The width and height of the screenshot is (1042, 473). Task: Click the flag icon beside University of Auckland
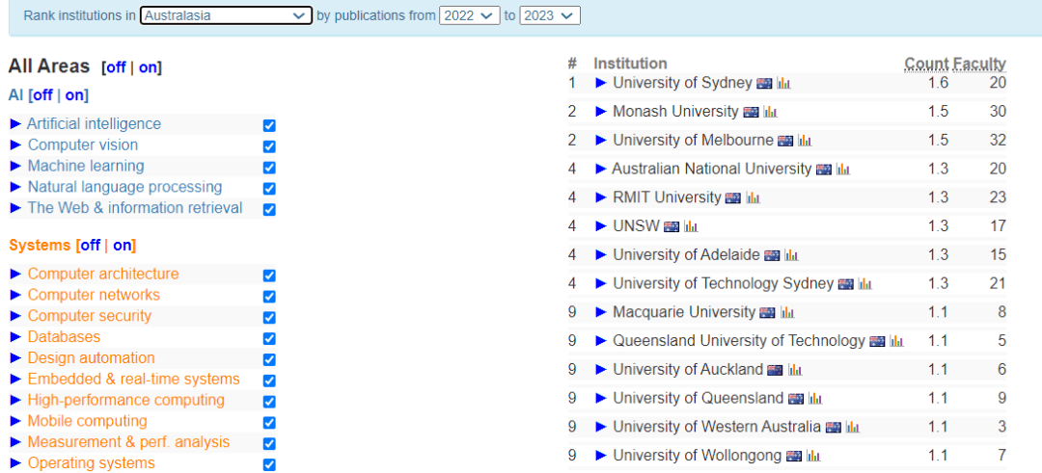[775, 370]
